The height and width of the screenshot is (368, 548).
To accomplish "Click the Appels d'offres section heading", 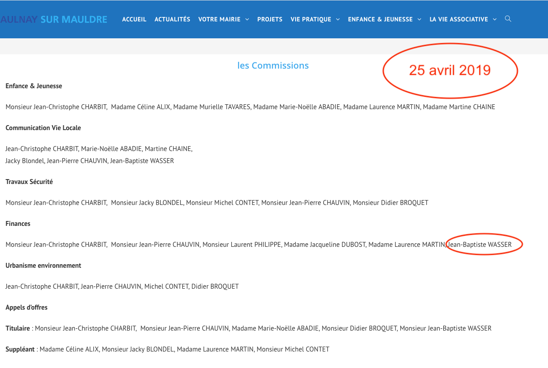I will (26, 307).
